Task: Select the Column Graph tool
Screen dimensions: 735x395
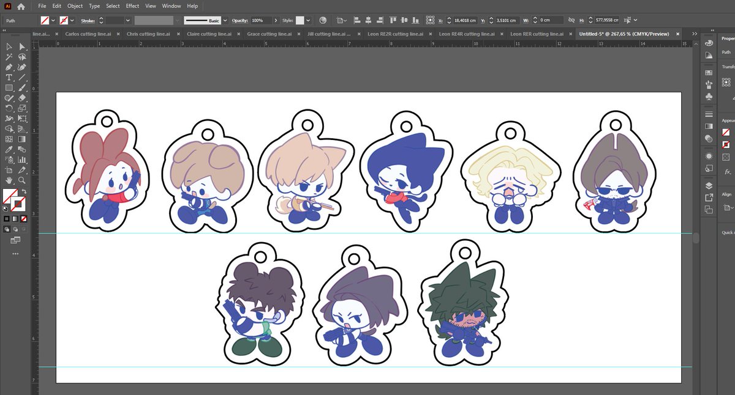Action: tap(22, 160)
